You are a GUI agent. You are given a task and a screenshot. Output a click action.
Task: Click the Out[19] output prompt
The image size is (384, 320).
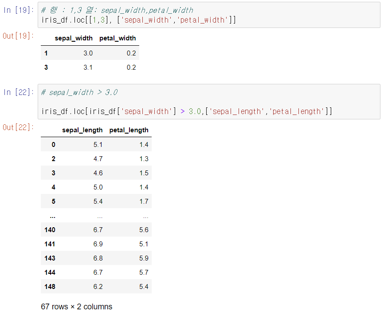tap(18, 36)
